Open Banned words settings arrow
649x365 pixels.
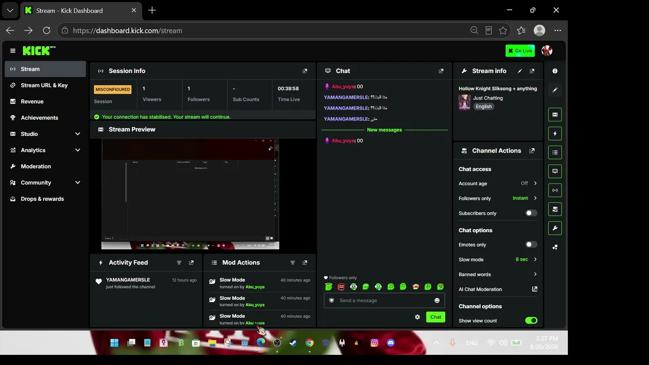pos(535,274)
